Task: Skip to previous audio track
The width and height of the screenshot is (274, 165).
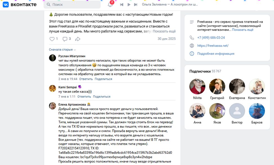Action: 122,5
